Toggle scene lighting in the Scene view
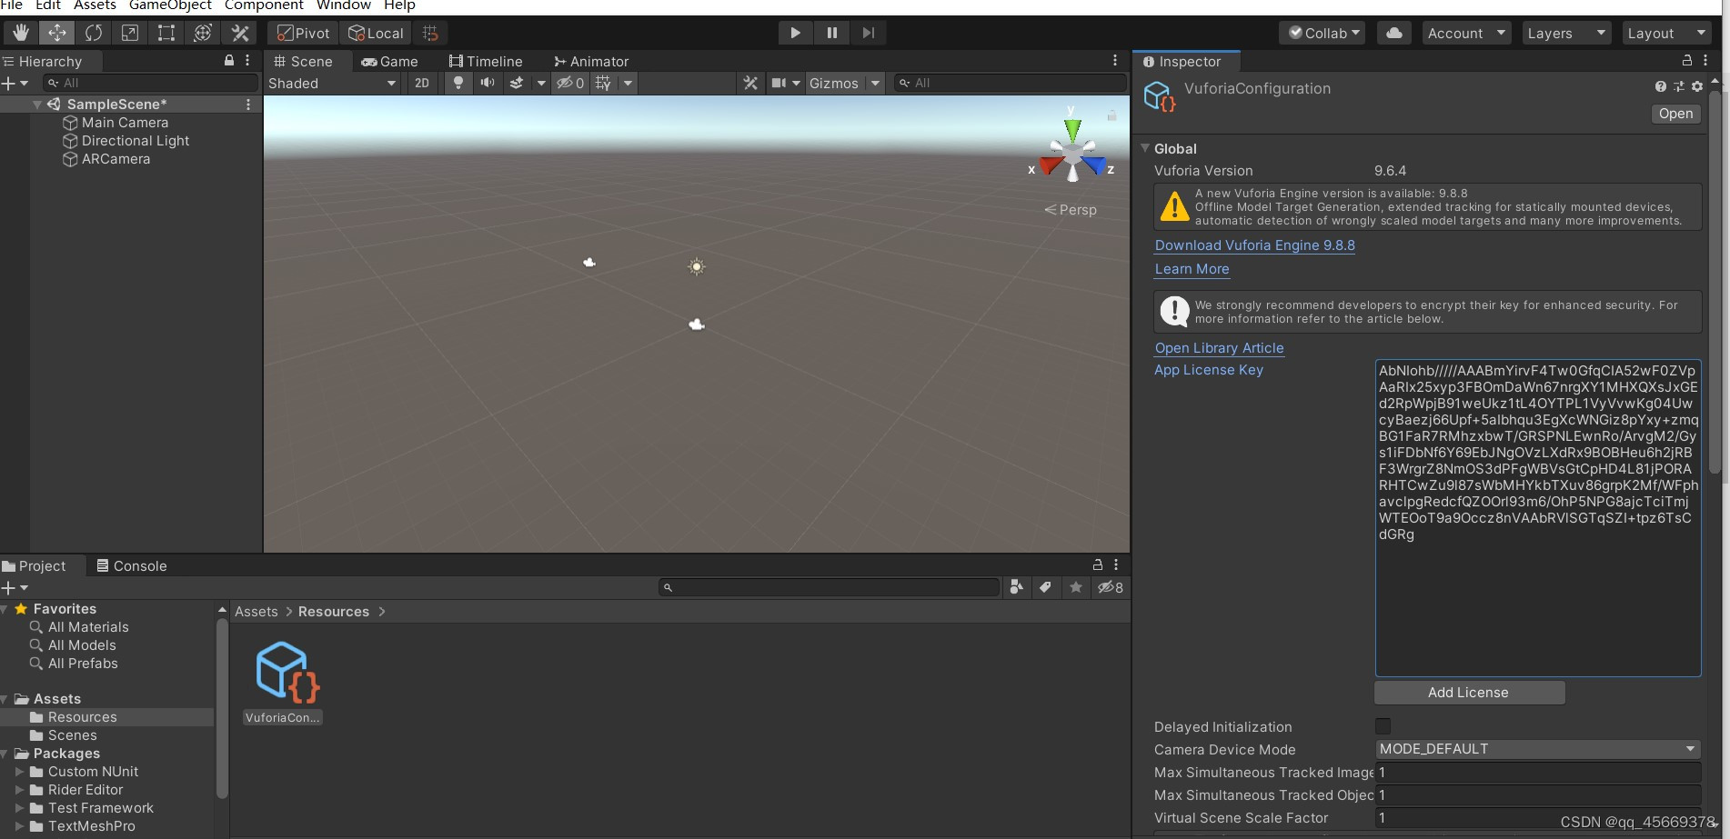1730x839 pixels. [458, 83]
